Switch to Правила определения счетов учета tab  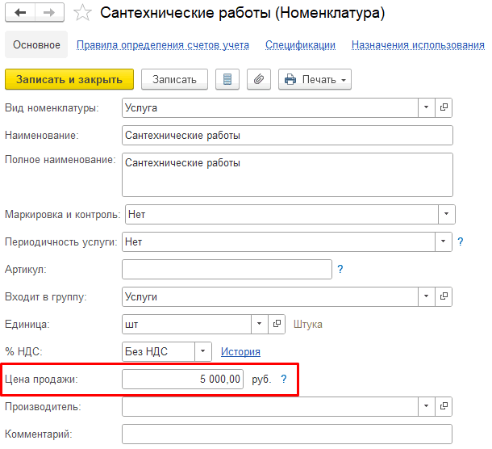(163, 45)
